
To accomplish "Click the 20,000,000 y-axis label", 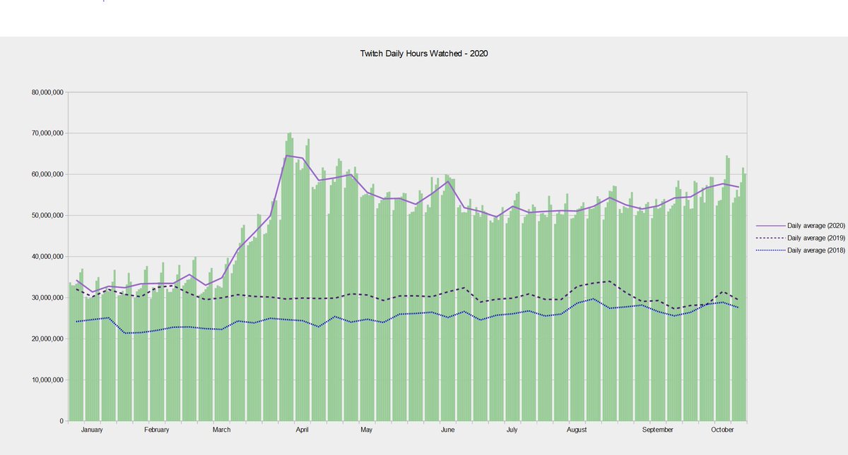I will pos(47,339).
